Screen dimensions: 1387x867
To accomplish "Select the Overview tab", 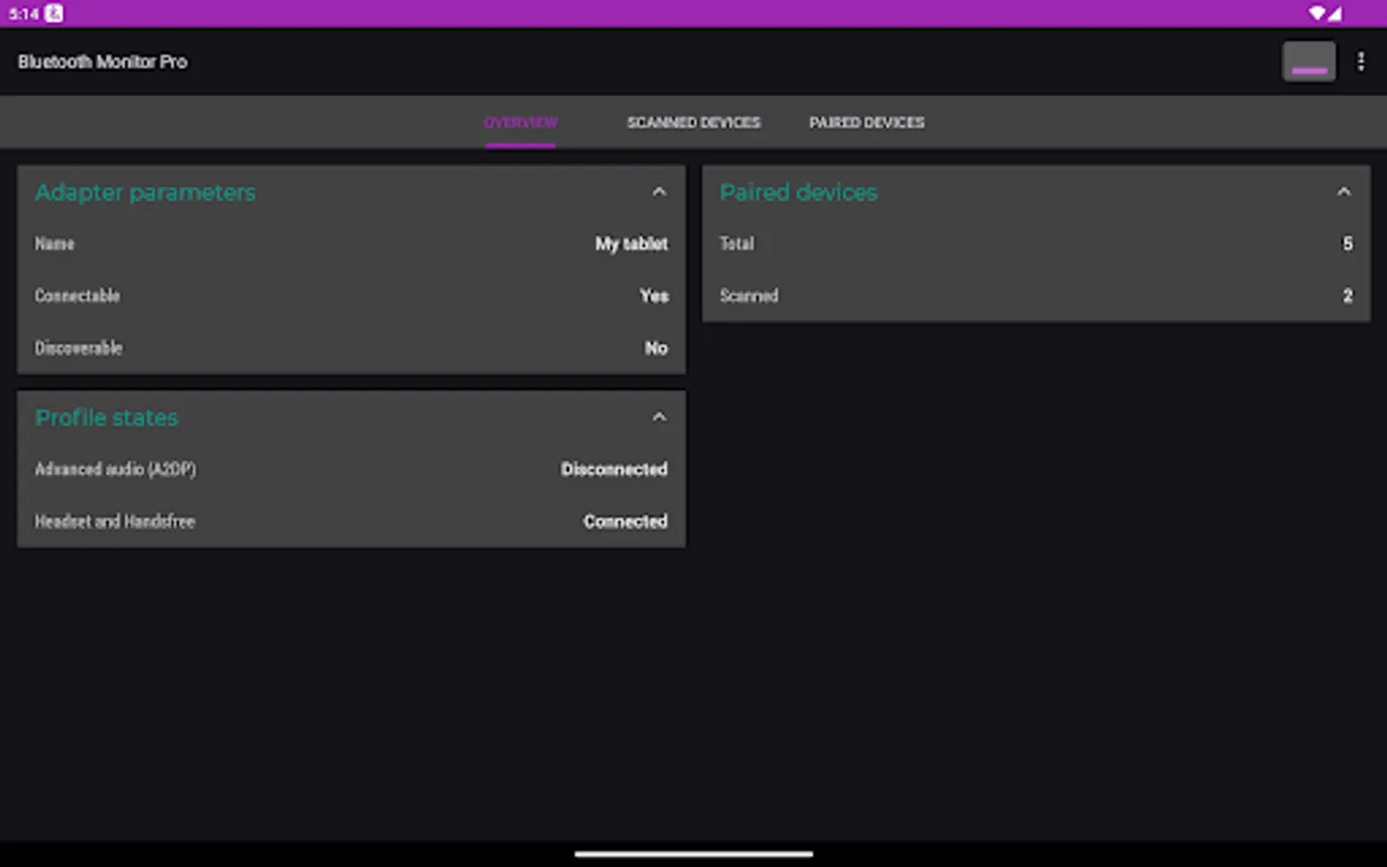I will (x=520, y=122).
